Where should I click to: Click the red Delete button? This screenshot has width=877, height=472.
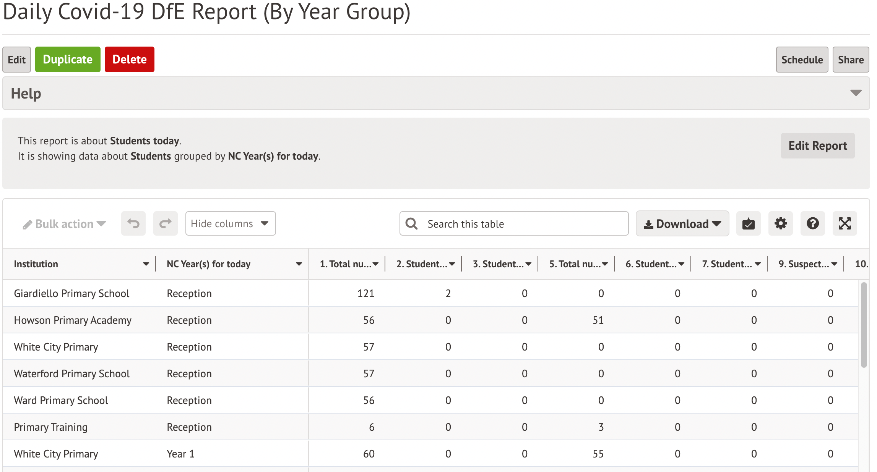pos(129,60)
